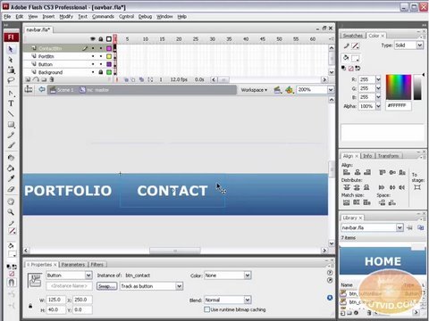Toggle outline color of PortBtn layer
Screen dimensions: 429x321
109,56
